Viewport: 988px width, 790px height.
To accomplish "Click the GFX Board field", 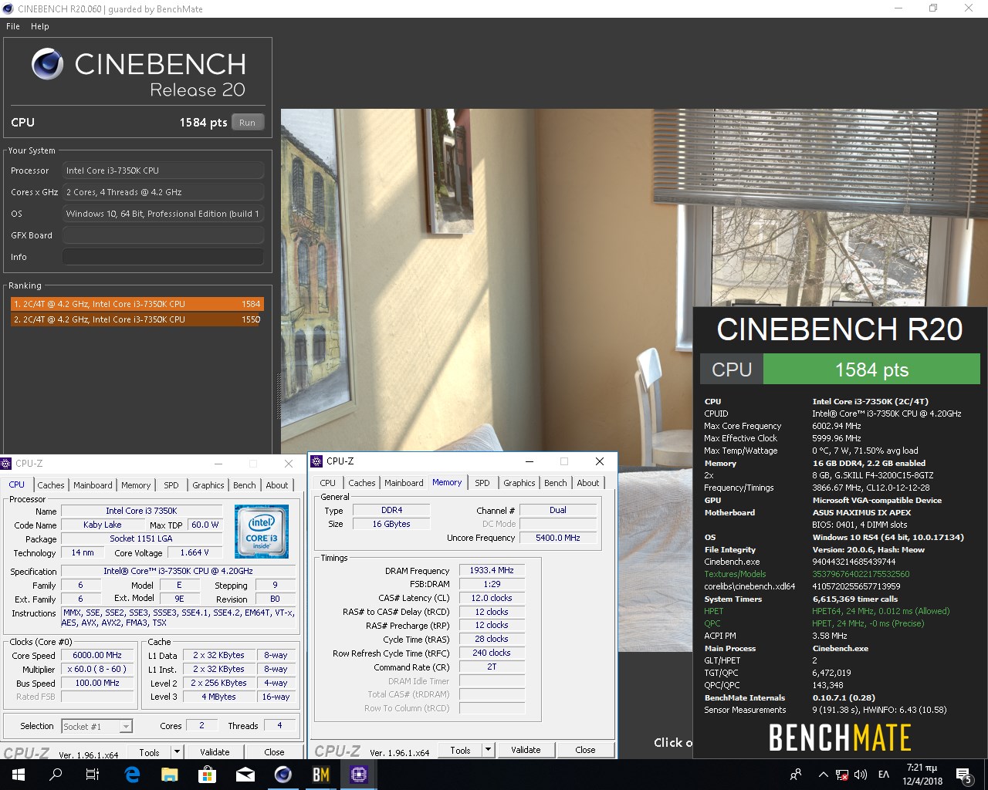I will point(163,235).
